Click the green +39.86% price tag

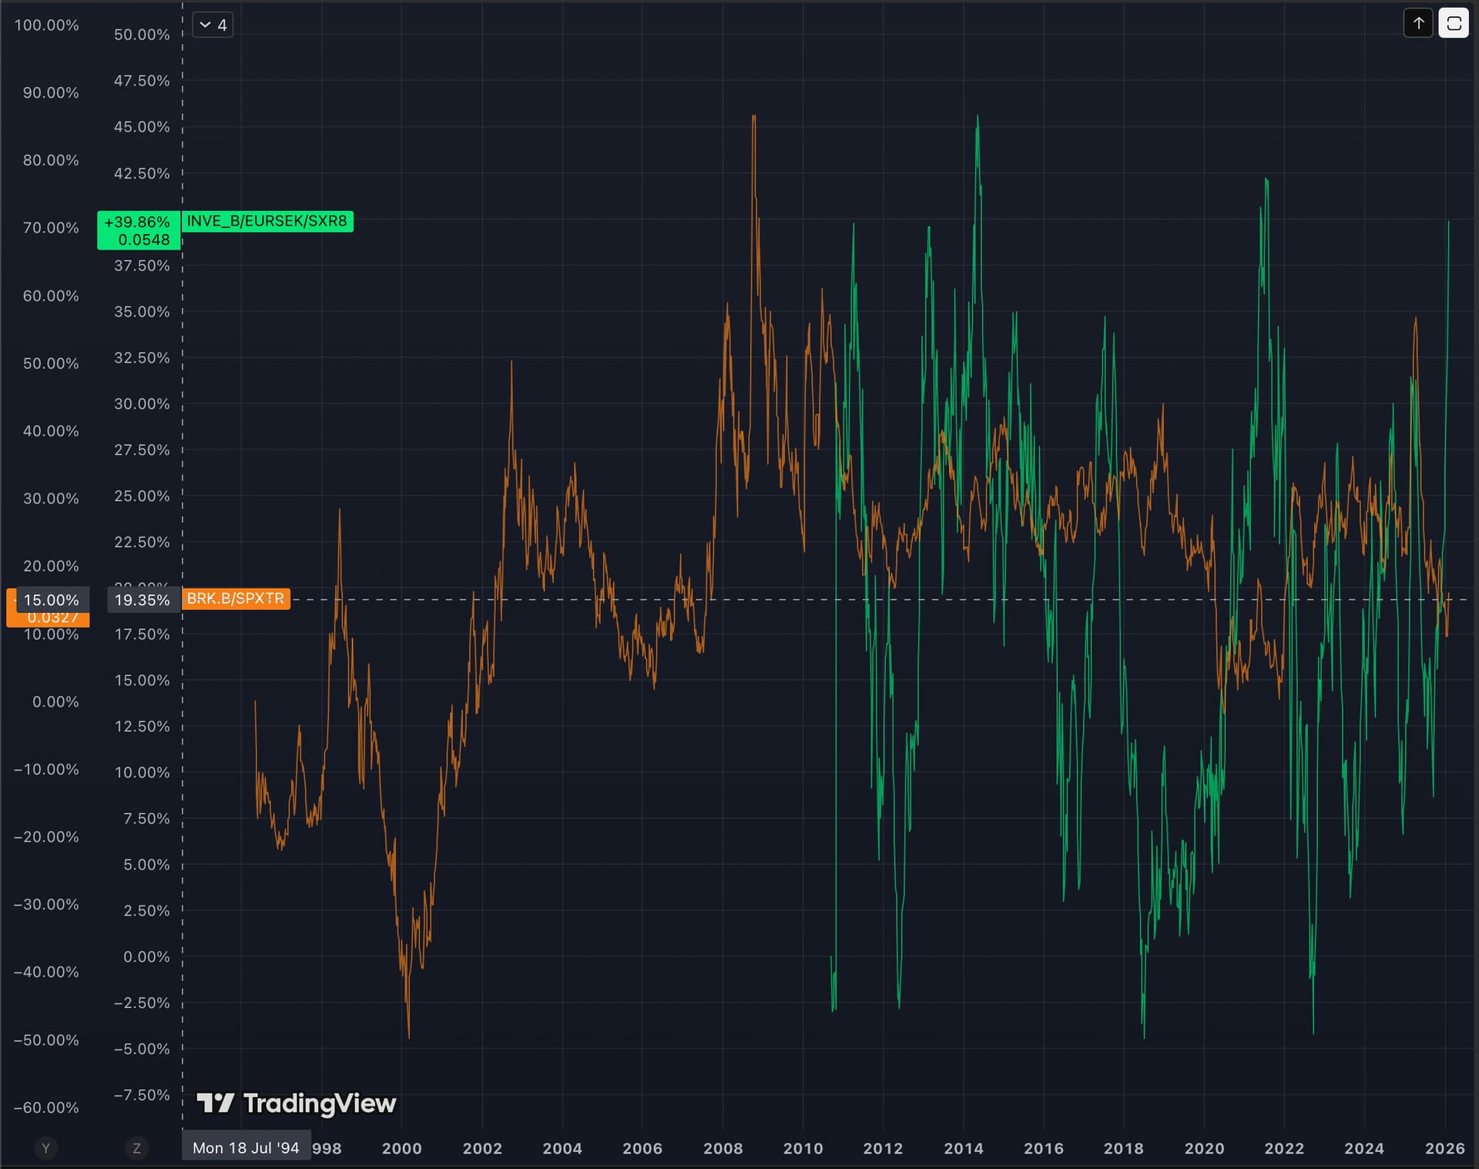coord(139,230)
